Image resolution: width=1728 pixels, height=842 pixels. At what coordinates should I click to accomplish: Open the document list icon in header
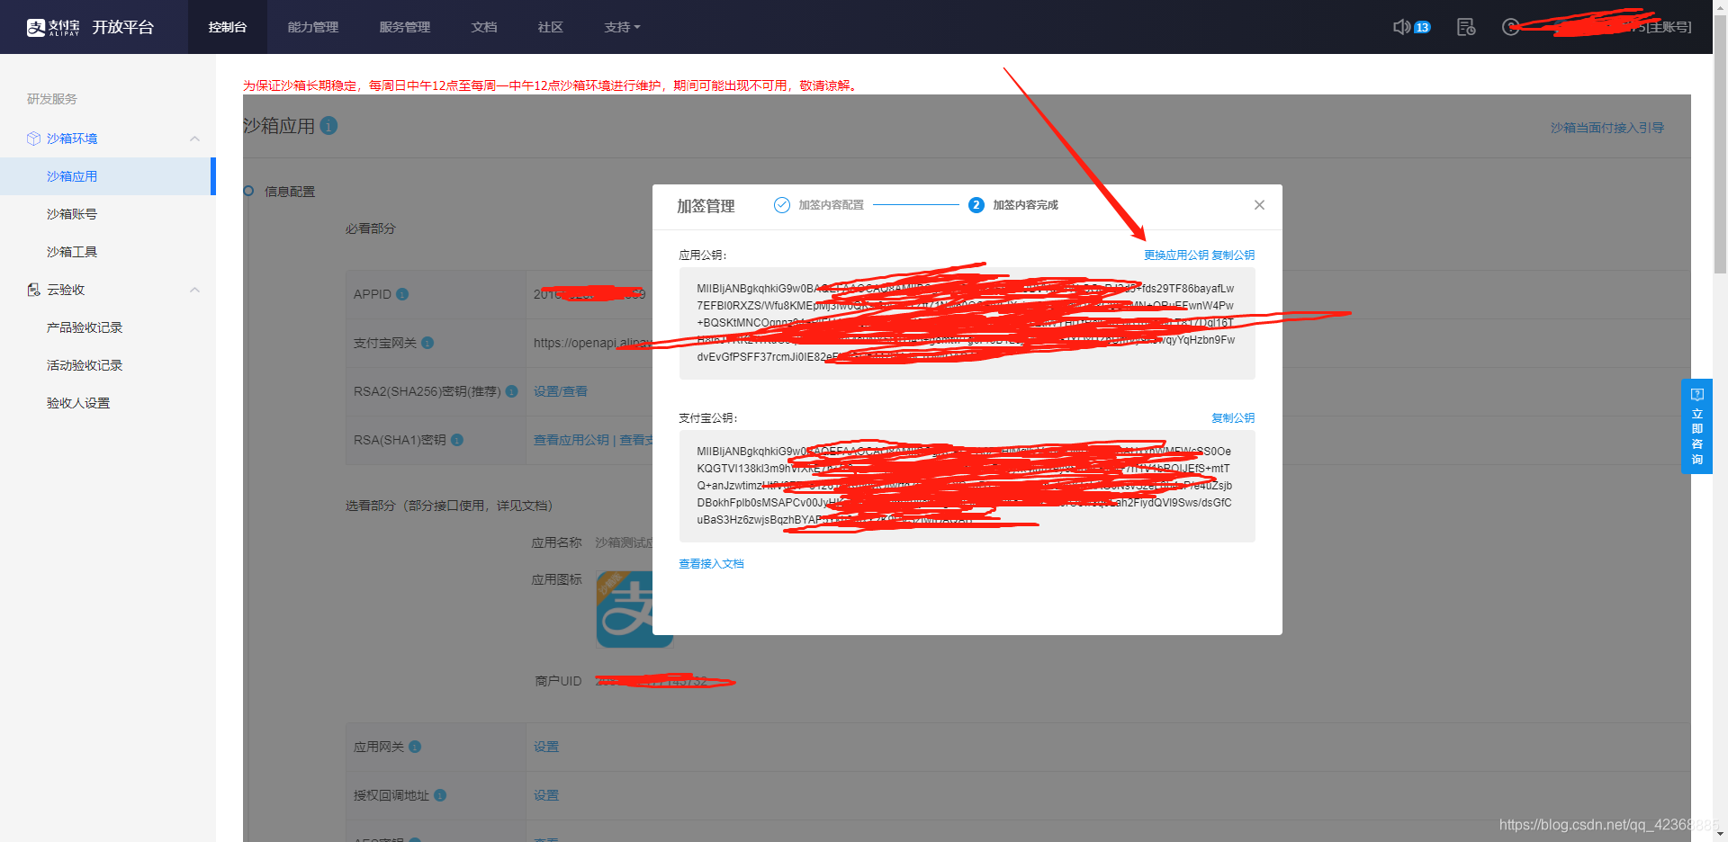(1466, 27)
